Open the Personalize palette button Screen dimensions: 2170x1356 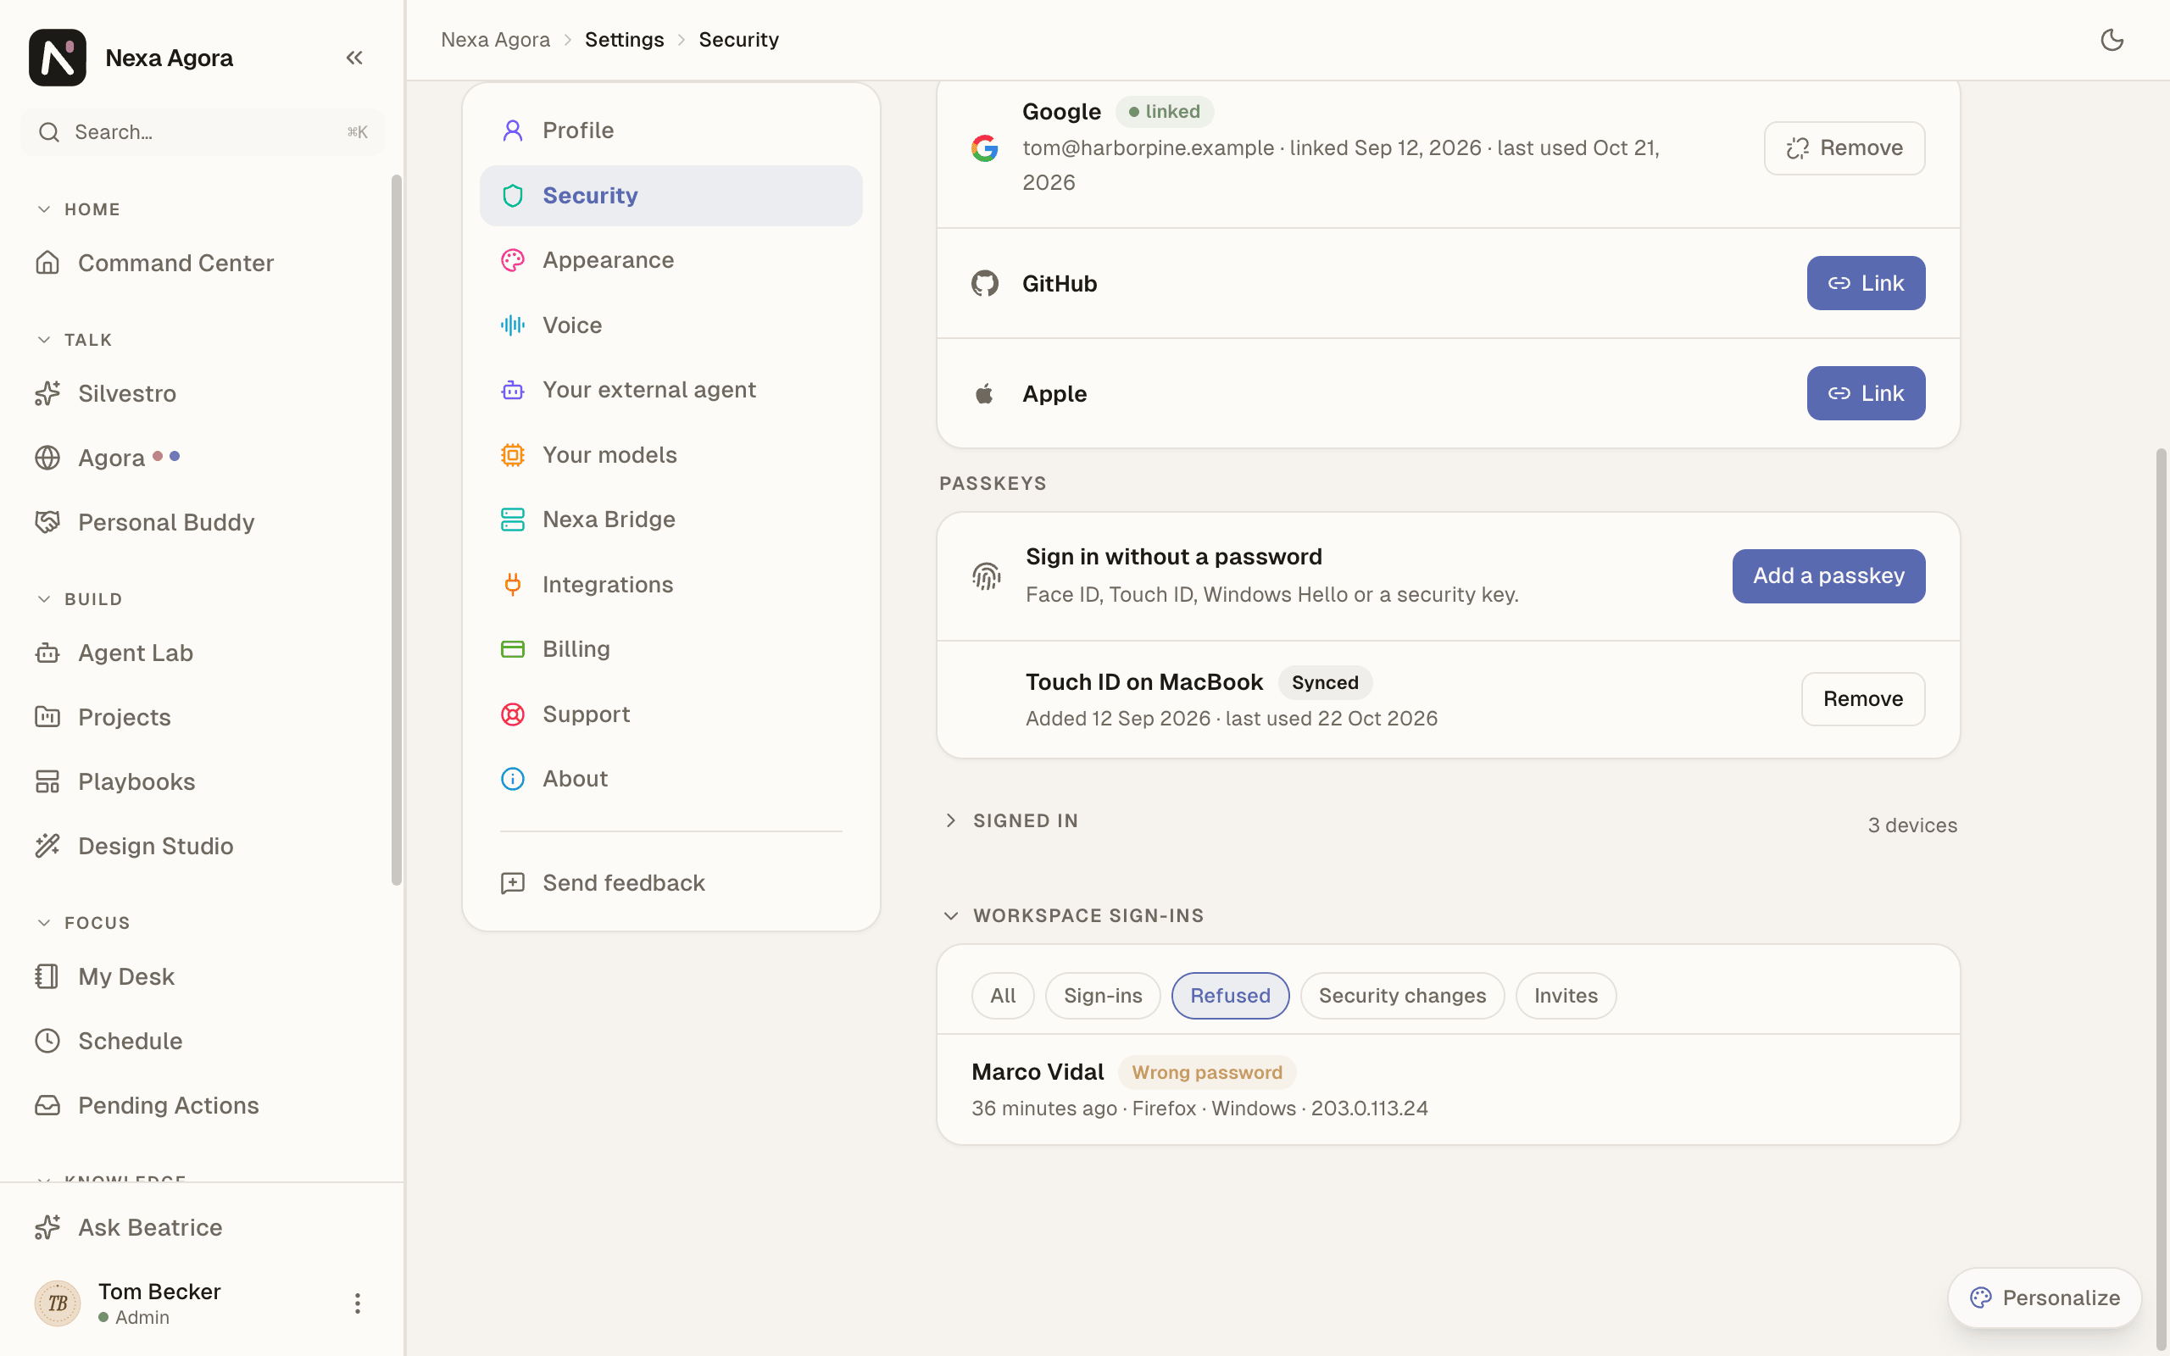[2045, 1298]
